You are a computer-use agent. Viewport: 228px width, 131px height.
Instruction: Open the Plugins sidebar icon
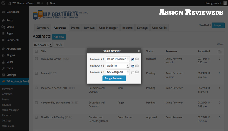pyautogui.click(x=3, y=55)
